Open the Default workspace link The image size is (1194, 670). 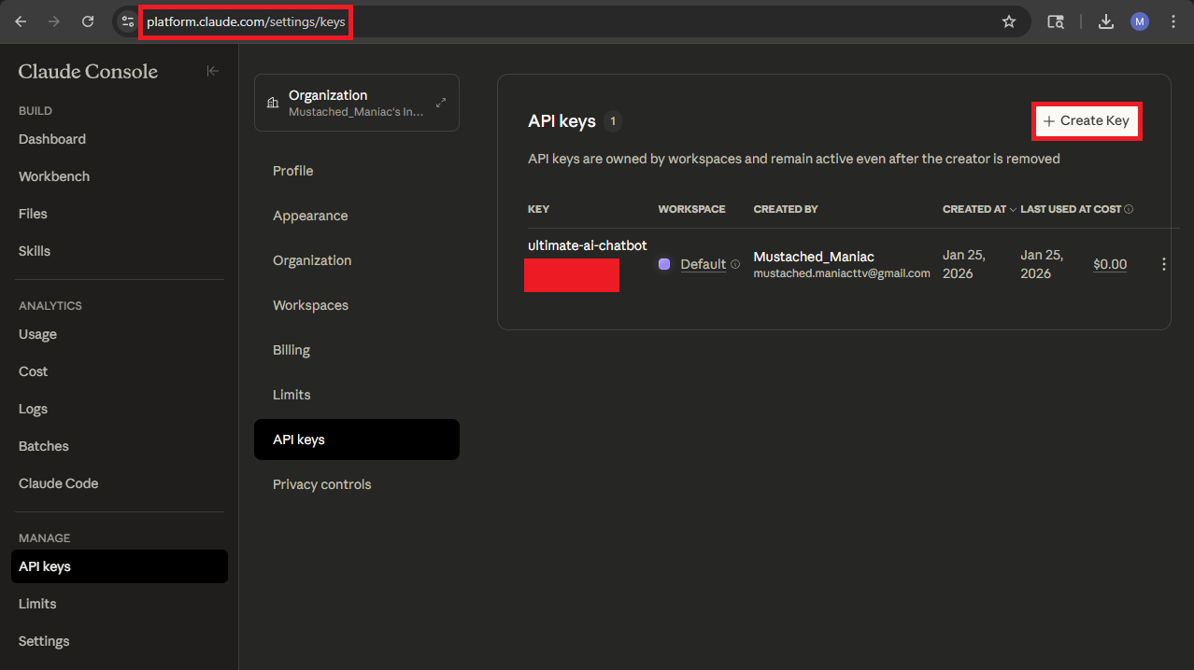[x=703, y=264]
